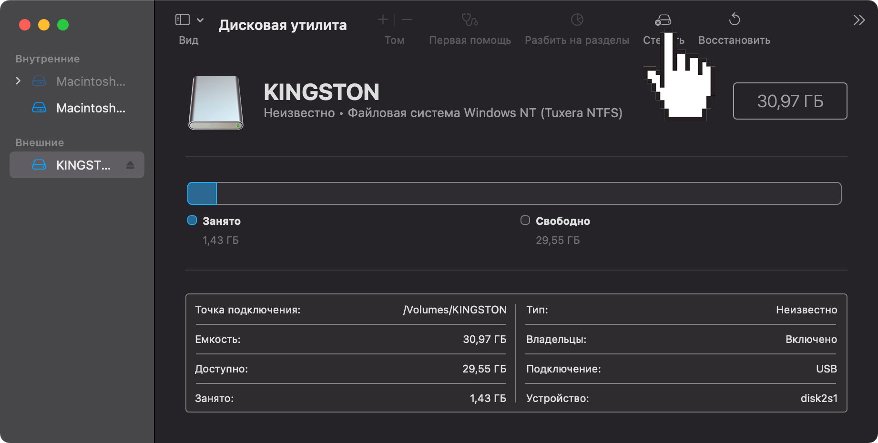The image size is (878, 443).
Task: Click the 30,97 ГБ capacity box
Action: click(790, 101)
